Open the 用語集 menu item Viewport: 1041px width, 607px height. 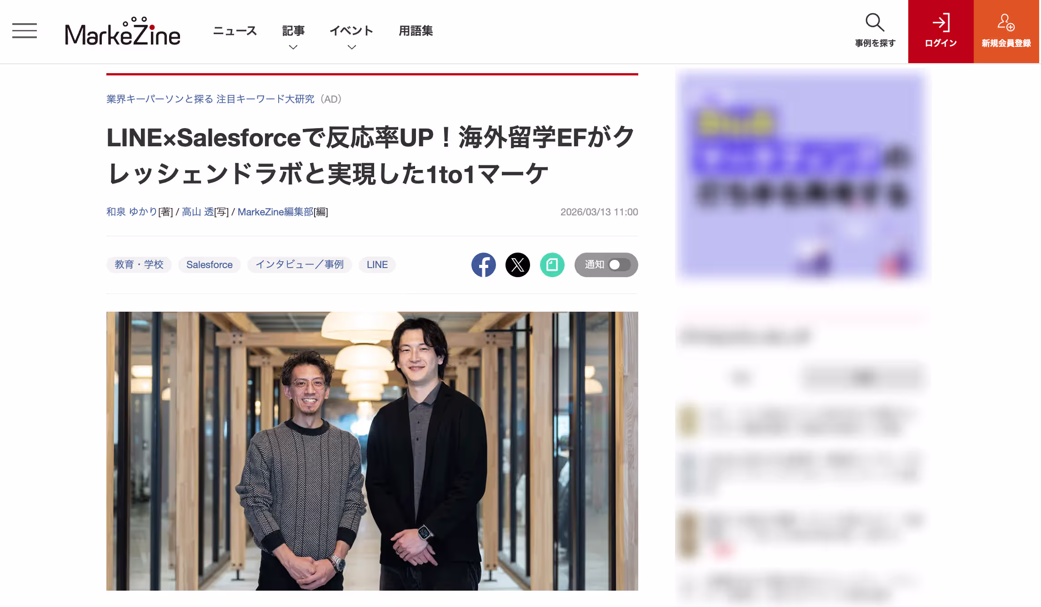(416, 31)
